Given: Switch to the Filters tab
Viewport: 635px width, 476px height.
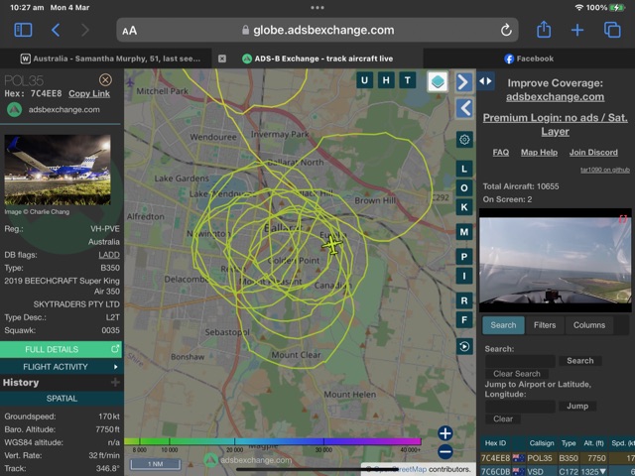Looking at the screenshot, I should (x=545, y=325).
